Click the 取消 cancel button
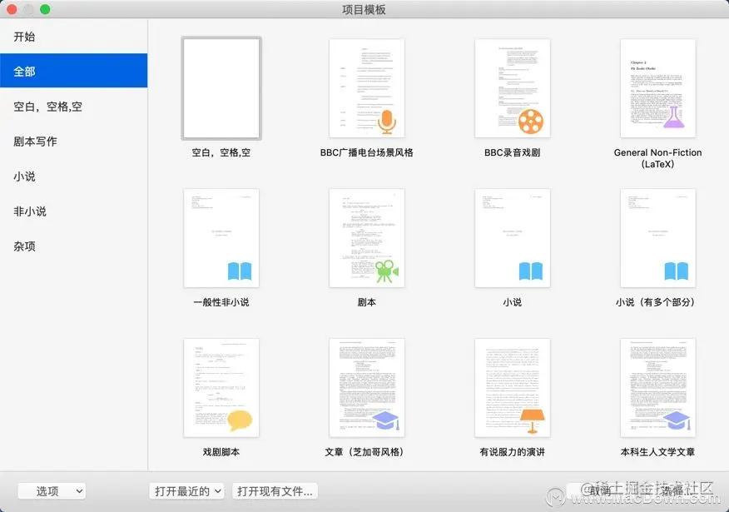This screenshot has width=729, height=512. [600, 490]
